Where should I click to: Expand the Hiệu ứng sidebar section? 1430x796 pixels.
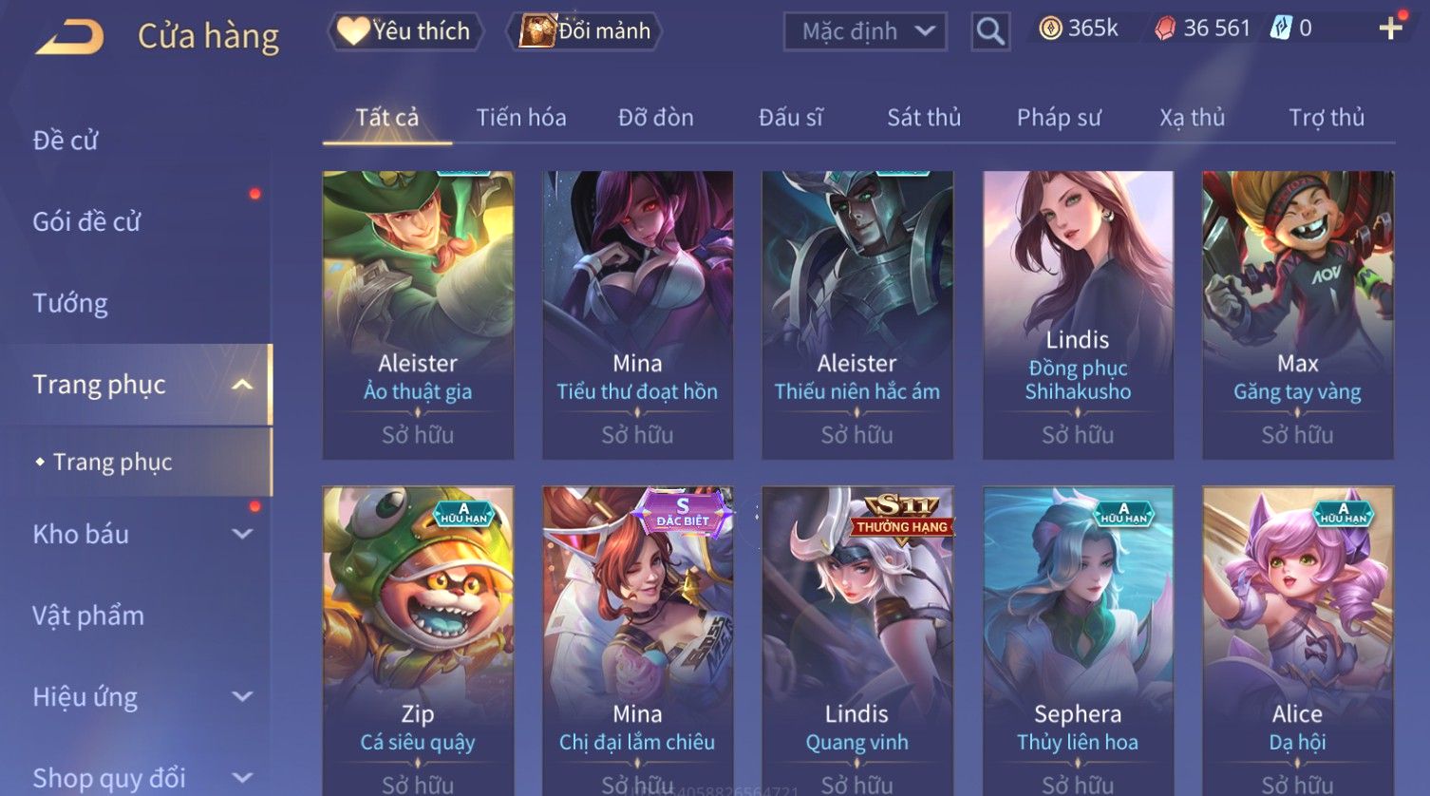tap(242, 696)
